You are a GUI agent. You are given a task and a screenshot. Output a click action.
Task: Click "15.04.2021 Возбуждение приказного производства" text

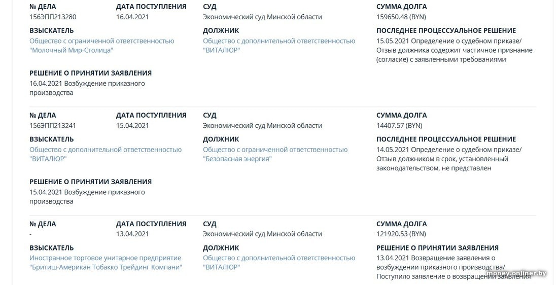[87, 197]
